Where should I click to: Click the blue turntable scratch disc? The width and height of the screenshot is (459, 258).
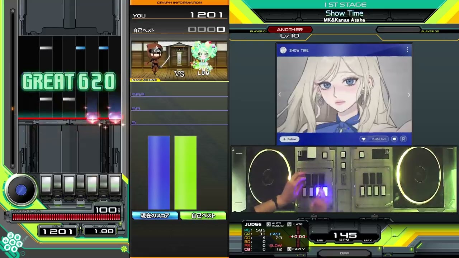(x=21, y=190)
